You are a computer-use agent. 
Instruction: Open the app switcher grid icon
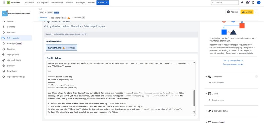pyautogui.click(x=4, y=3)
